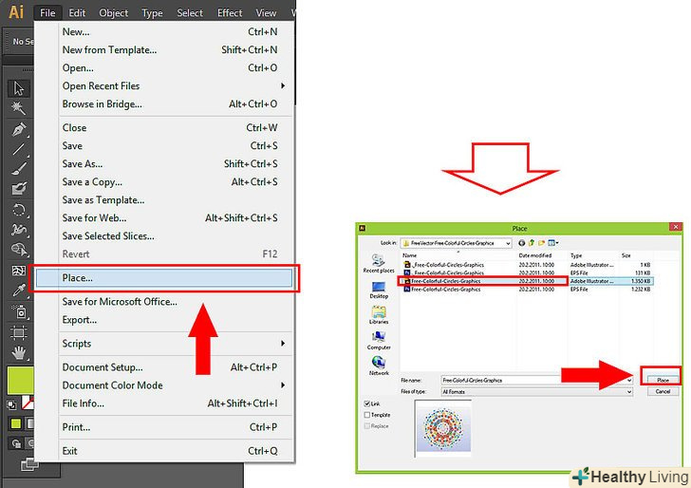Select the 131 KB EPS file row
Viewport: 691px width, 488px height.
pos(527,272)
